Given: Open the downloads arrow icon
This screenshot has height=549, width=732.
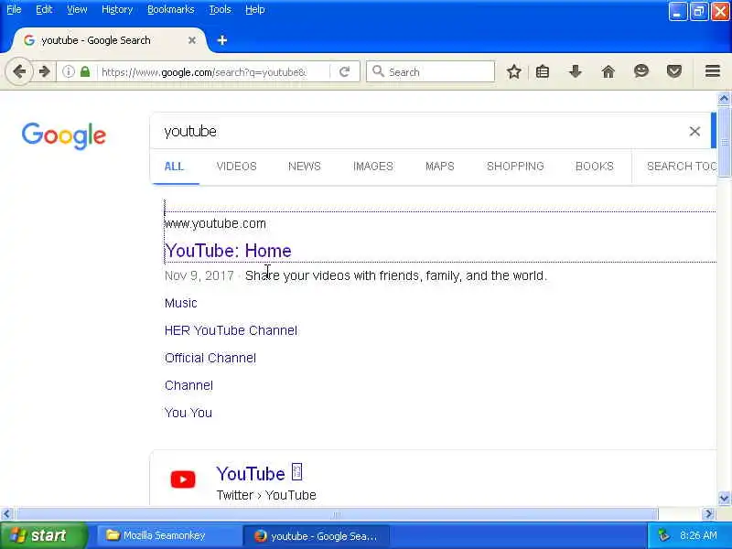Looking at the screenshot, I should pos(576,71).
